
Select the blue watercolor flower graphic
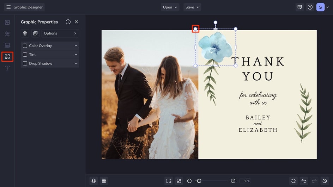(215, 48)
